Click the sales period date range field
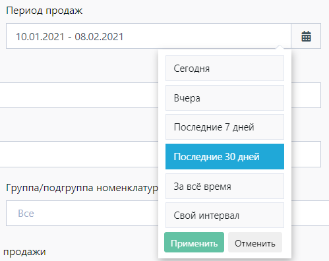Image resolution: width=329 pixels, height=261 pixels. pos(148,36)
